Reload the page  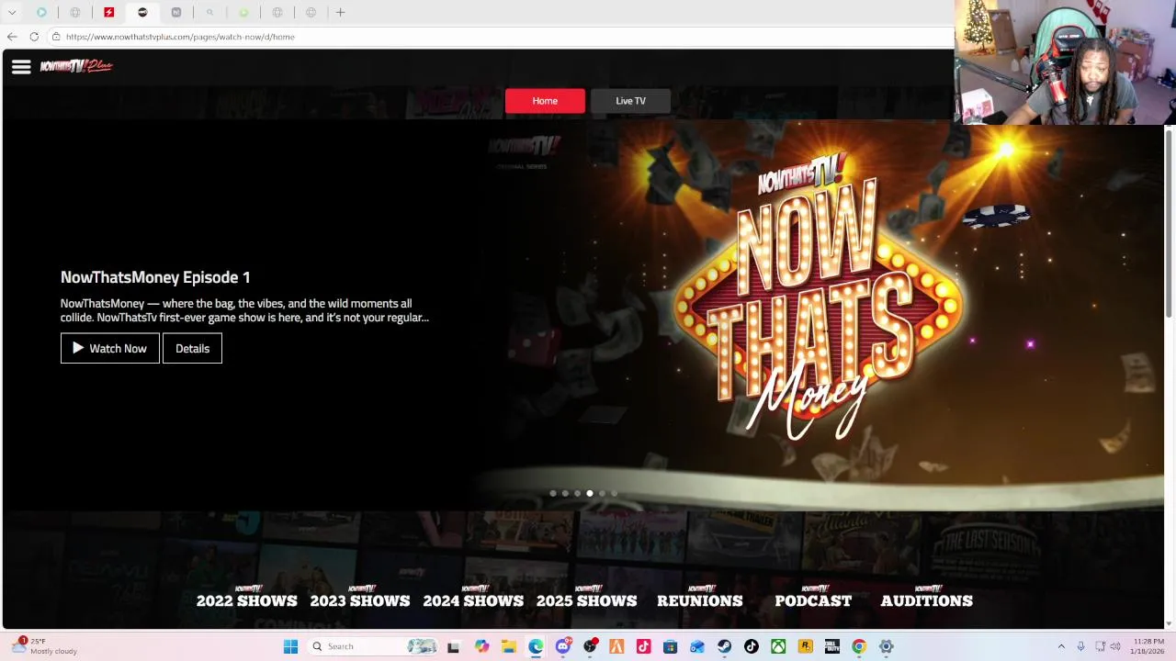34,37
